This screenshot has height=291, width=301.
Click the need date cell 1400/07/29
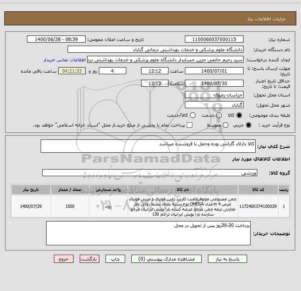pos(31,206)
